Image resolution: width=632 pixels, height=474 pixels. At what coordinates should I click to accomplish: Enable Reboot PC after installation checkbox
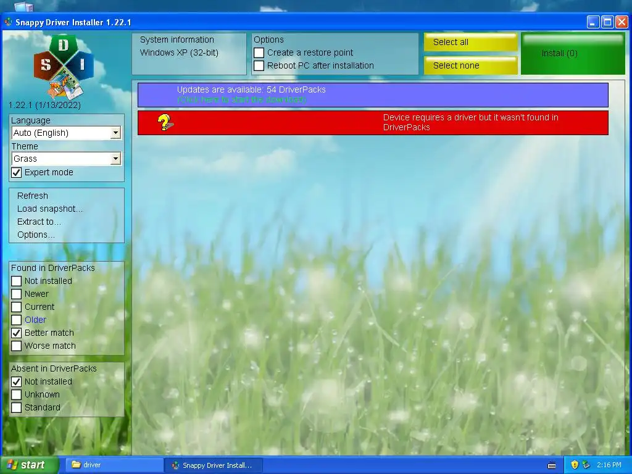pyautogui.click(x=259, y=65)
